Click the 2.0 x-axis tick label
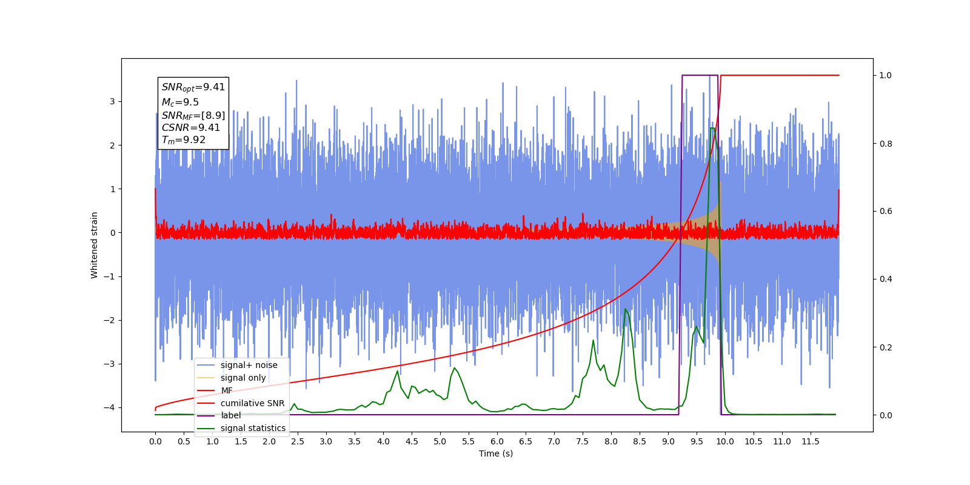 pos(269,441)
